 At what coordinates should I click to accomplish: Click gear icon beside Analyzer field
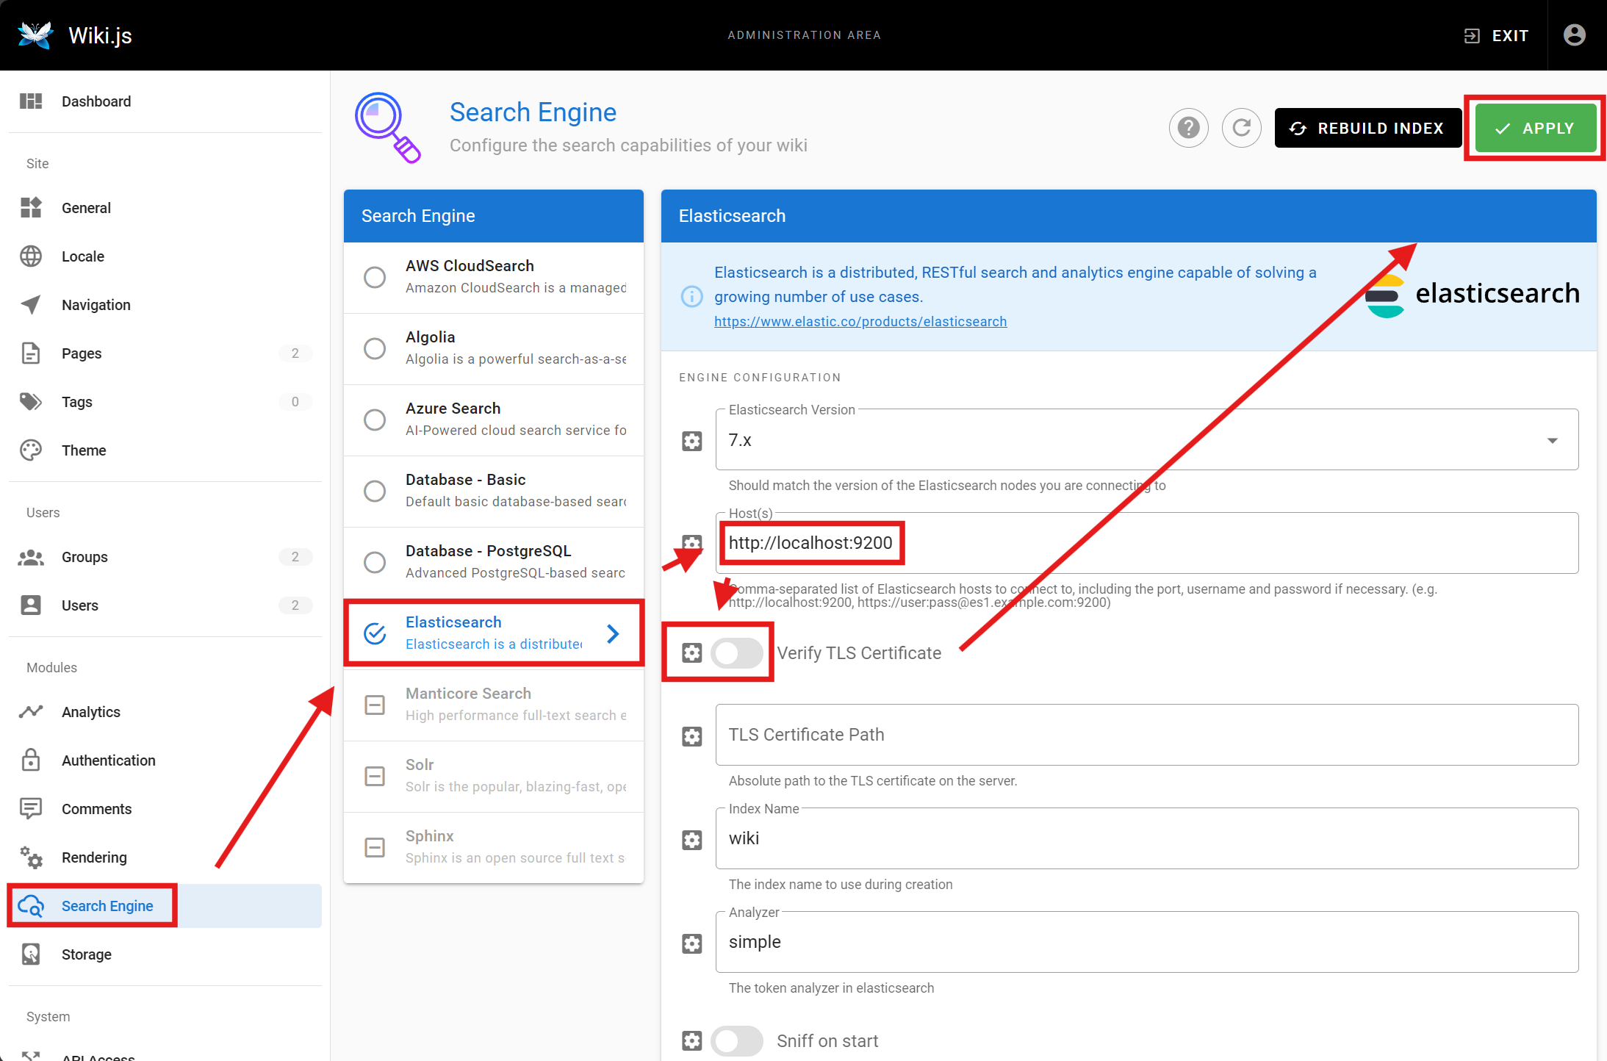coord(692,943)
